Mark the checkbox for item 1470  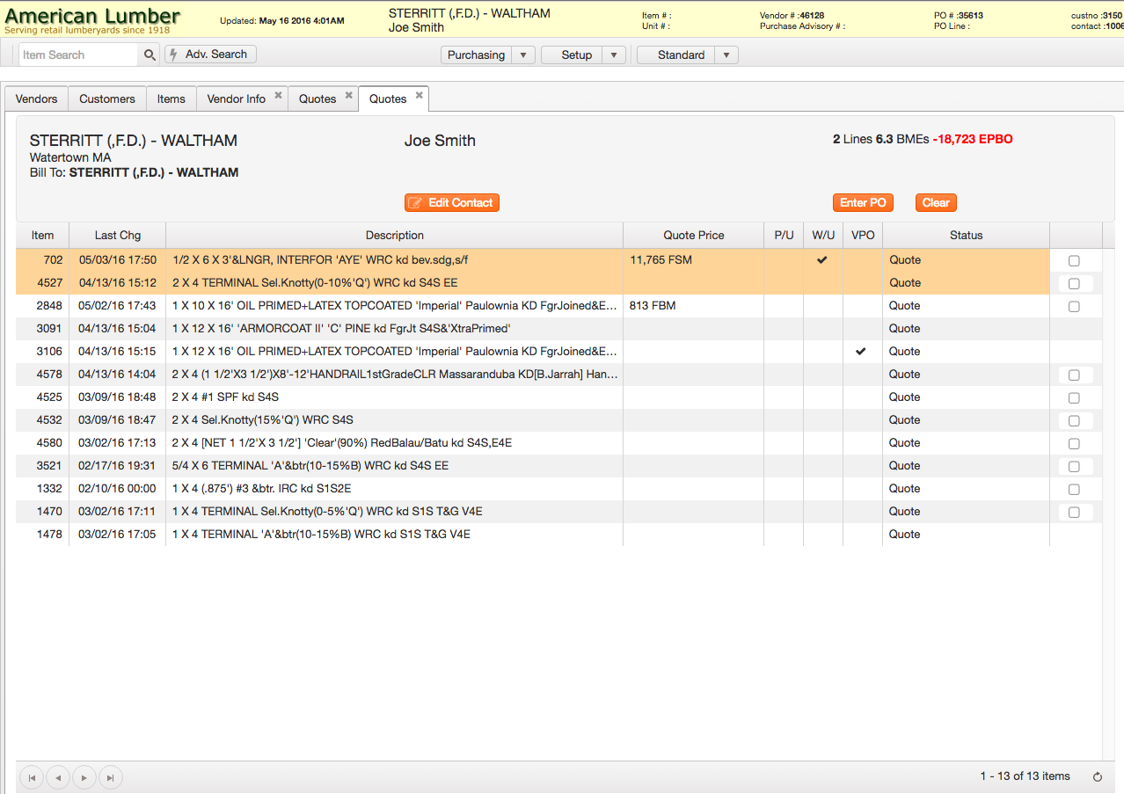click(x=1074, y=513)
